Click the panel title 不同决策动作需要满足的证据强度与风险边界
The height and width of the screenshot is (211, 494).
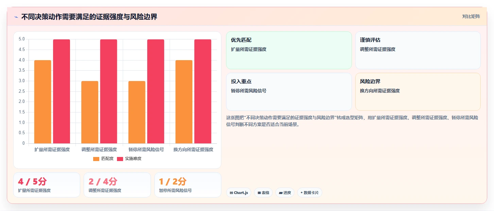pos(89,17)
